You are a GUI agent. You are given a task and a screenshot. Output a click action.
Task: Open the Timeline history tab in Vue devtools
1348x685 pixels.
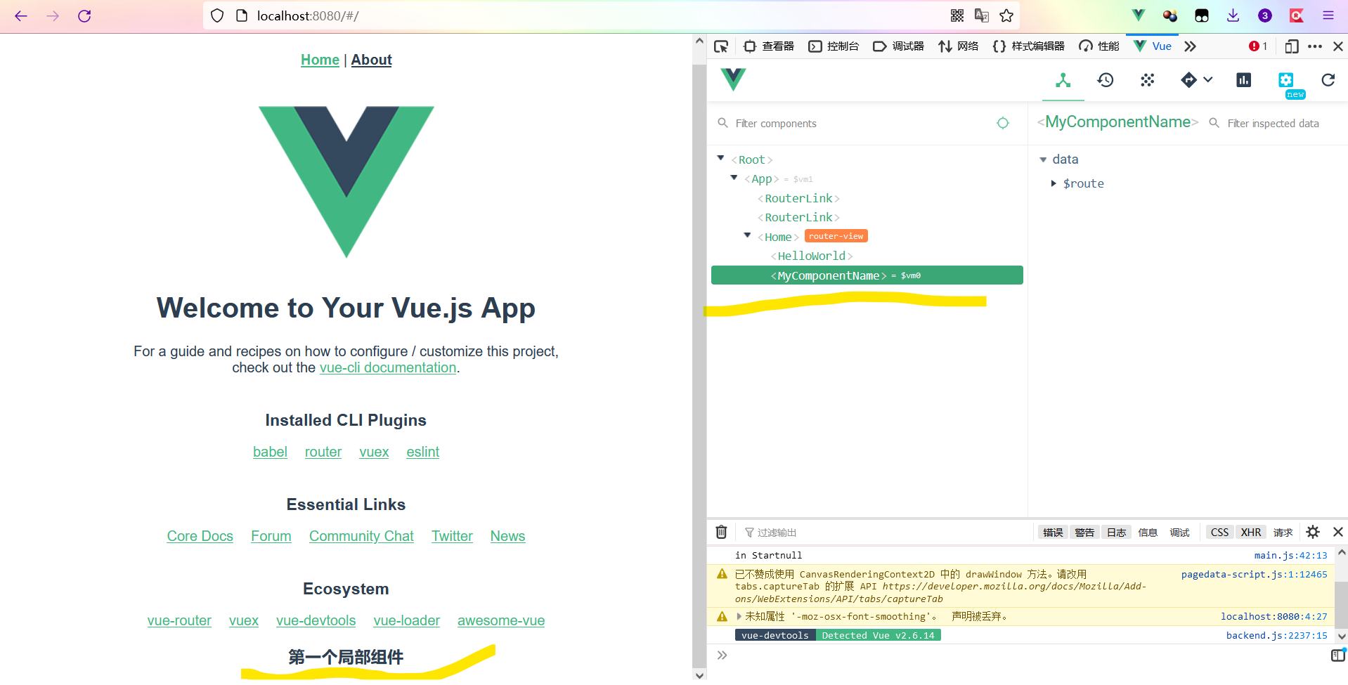pos(1106,80)
